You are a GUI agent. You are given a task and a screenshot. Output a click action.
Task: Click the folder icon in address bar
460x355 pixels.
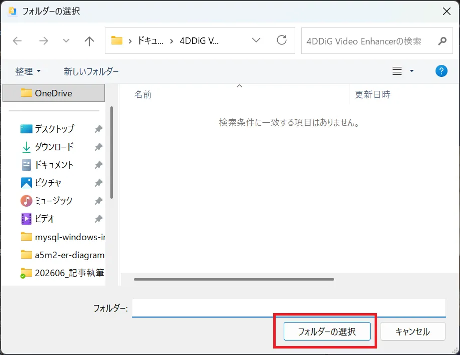pos(117,40)
